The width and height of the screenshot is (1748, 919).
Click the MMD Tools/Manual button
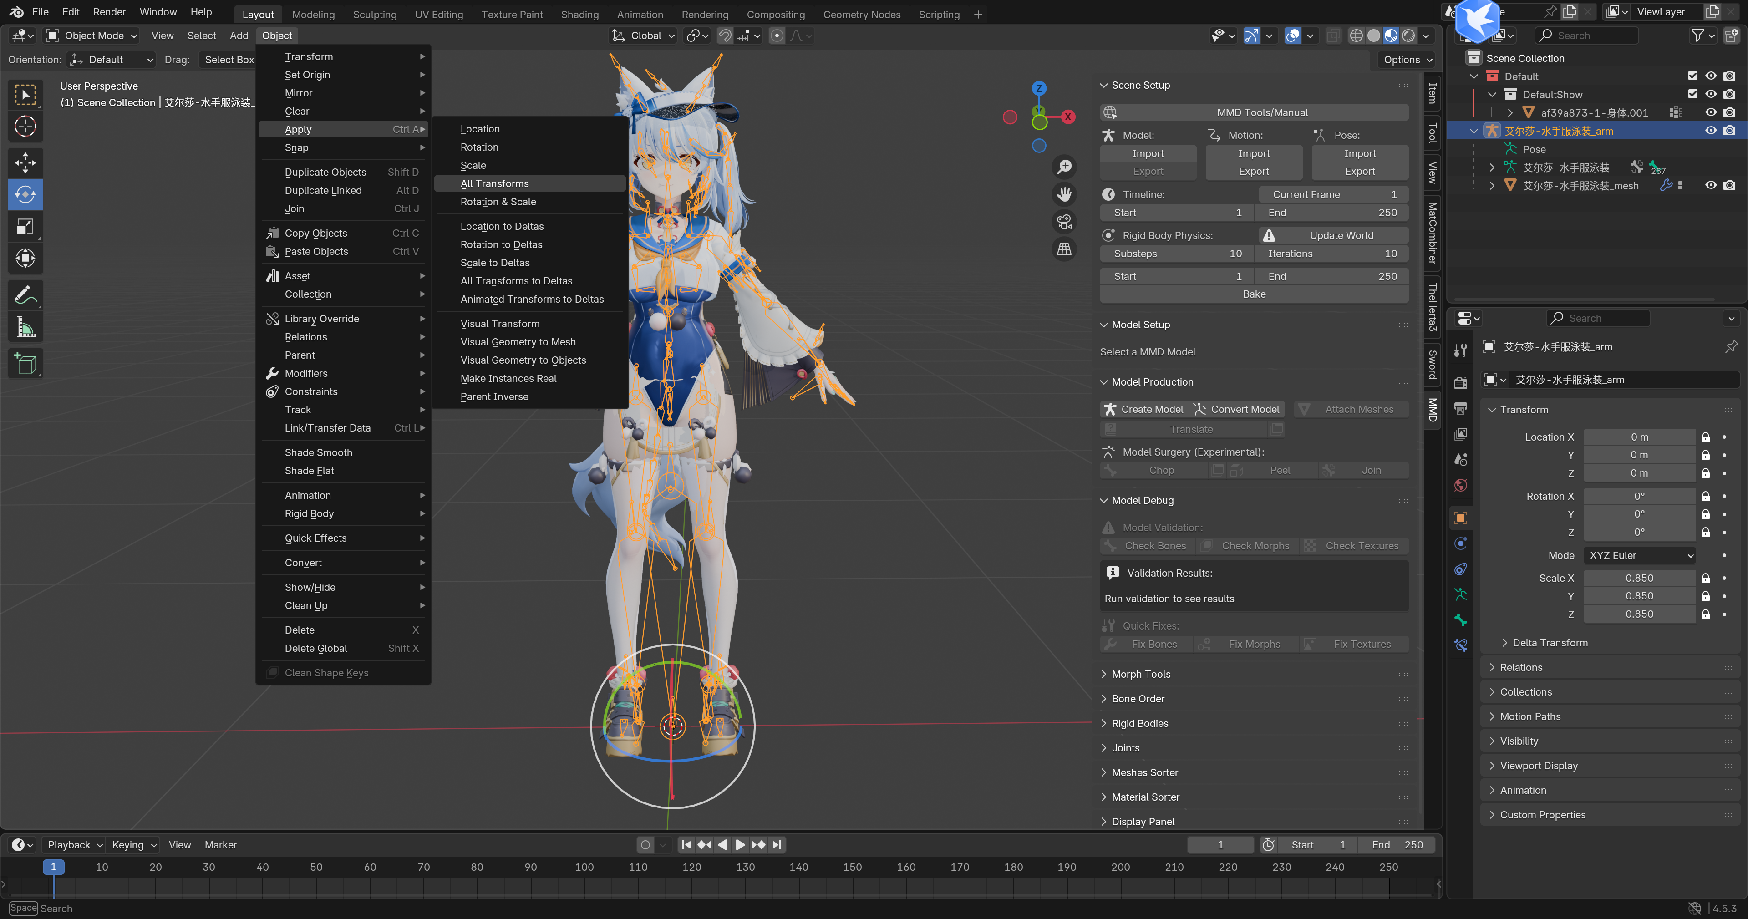[1254, 112]
